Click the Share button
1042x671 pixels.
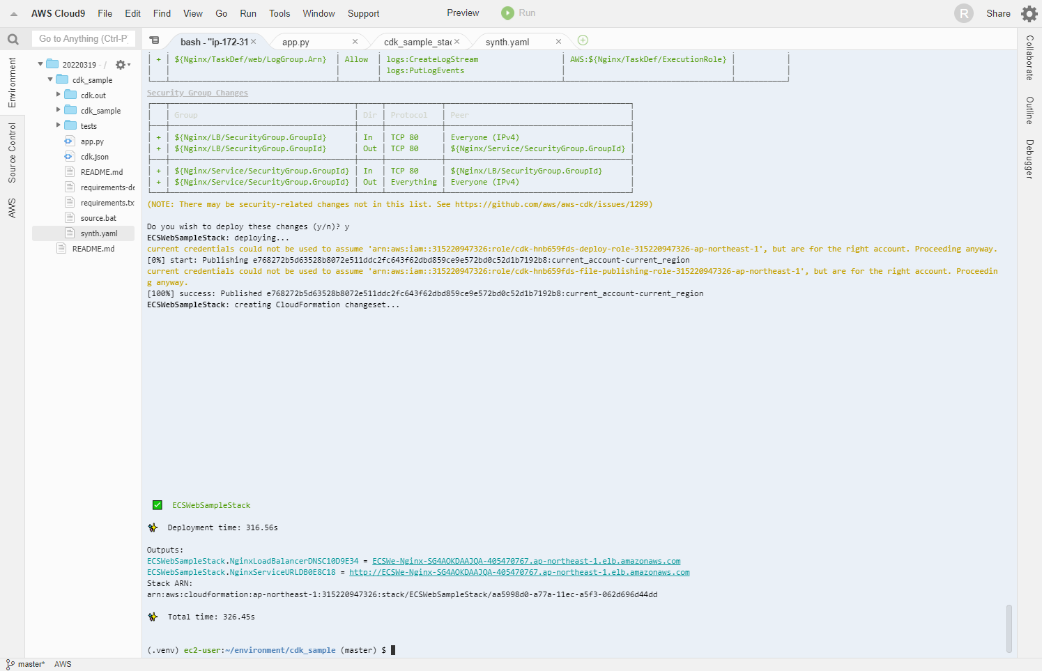click(x=998, y=13)
